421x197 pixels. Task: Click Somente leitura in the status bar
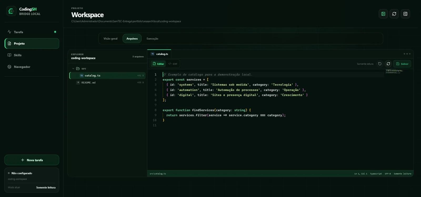(402, 174)
